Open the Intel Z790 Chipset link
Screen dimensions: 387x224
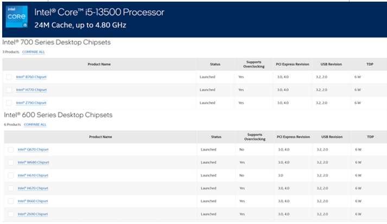pyautogui.click(x=31, y=103)
